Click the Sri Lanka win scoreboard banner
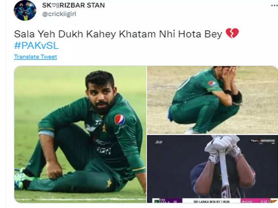 point(211,201)
